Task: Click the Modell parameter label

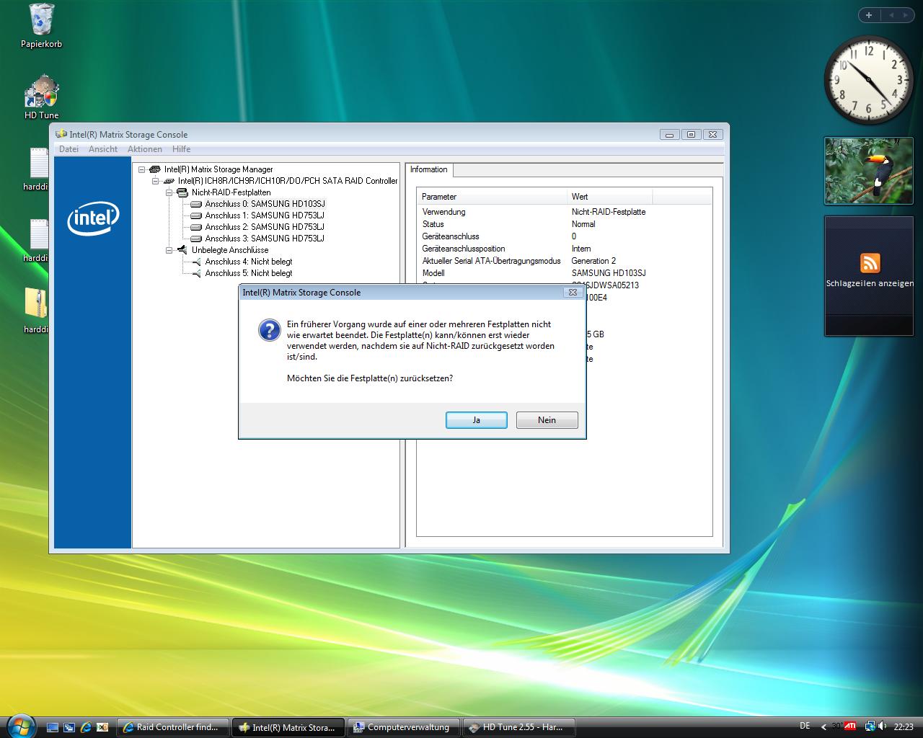Action: tap(433, 273)
